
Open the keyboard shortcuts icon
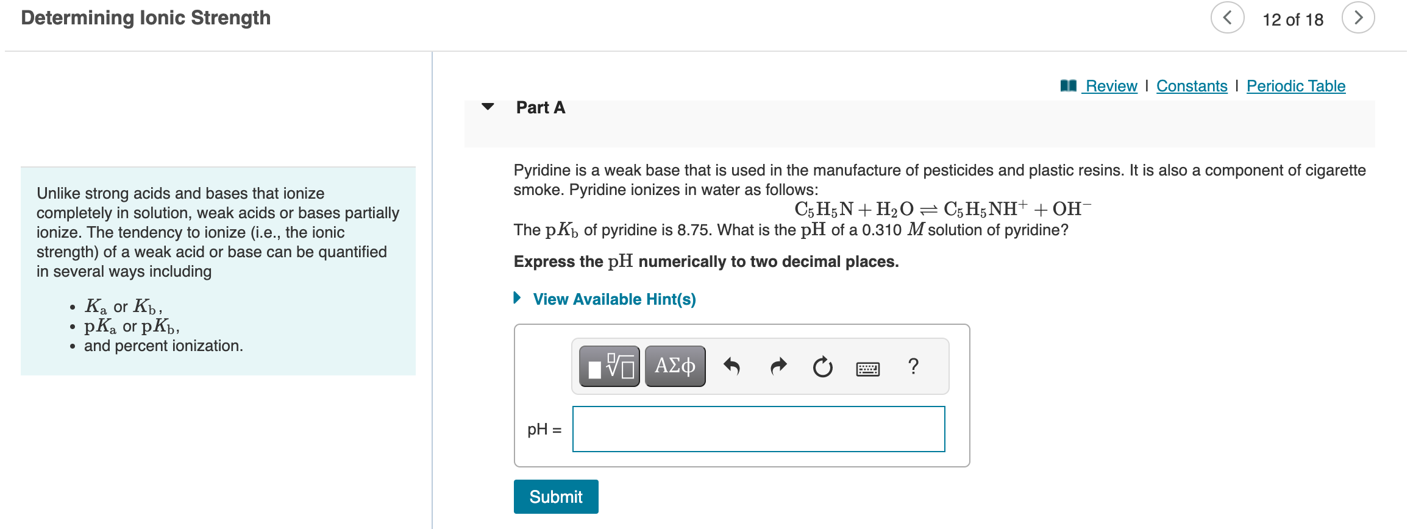coord(867,367)
